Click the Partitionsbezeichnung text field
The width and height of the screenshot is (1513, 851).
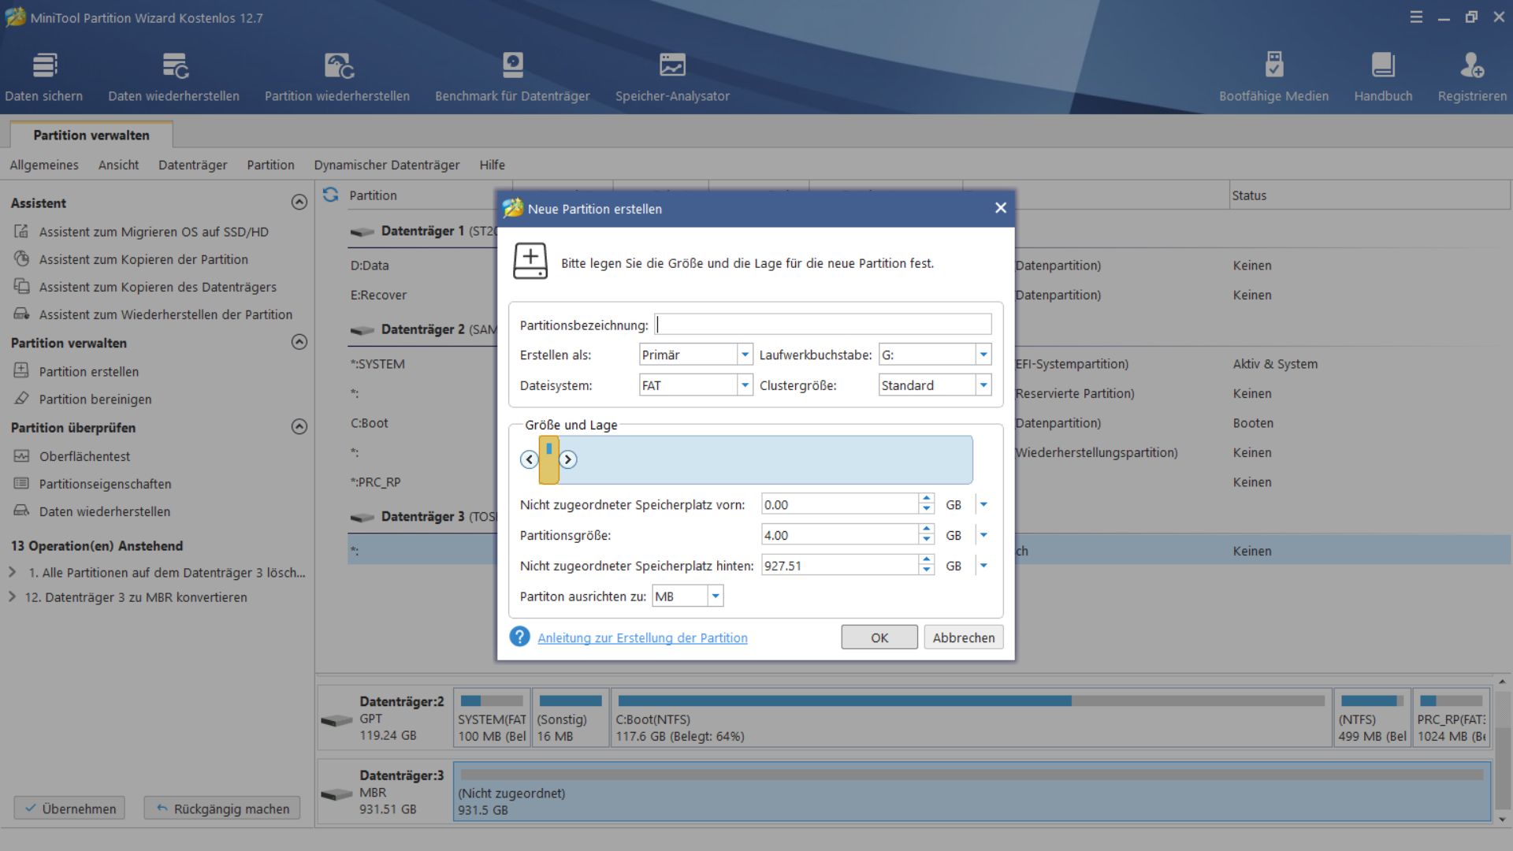click(x=823, y=325)
